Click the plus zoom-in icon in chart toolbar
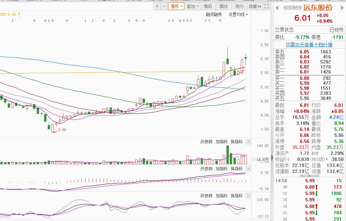The height and width of the screenshot is (221, 346). point(157,6)
